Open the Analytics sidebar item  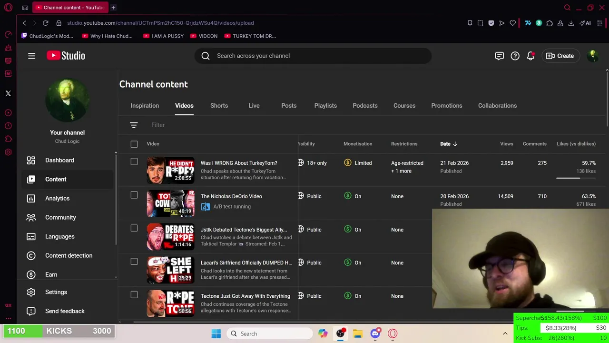click(67, 198)
